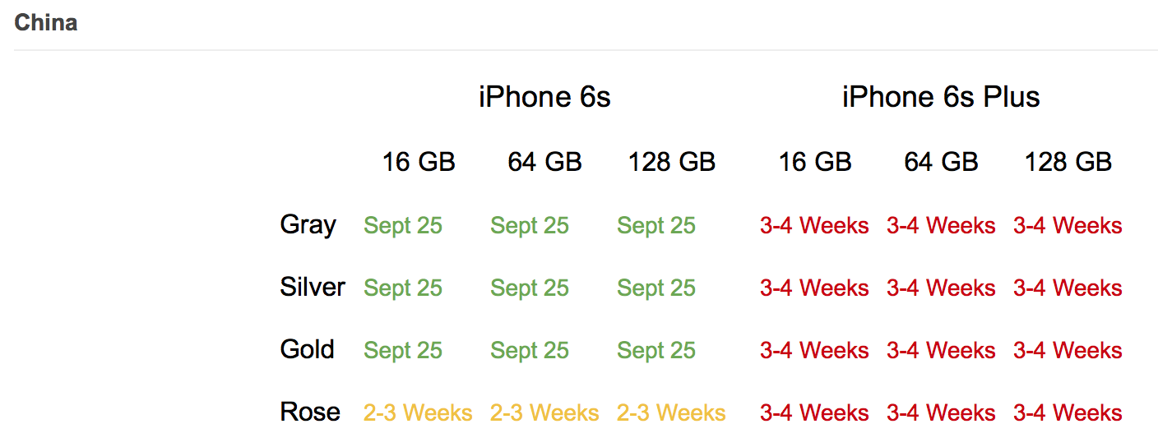
Task: Select the Gold row label
Action: (x=308, y=349)
